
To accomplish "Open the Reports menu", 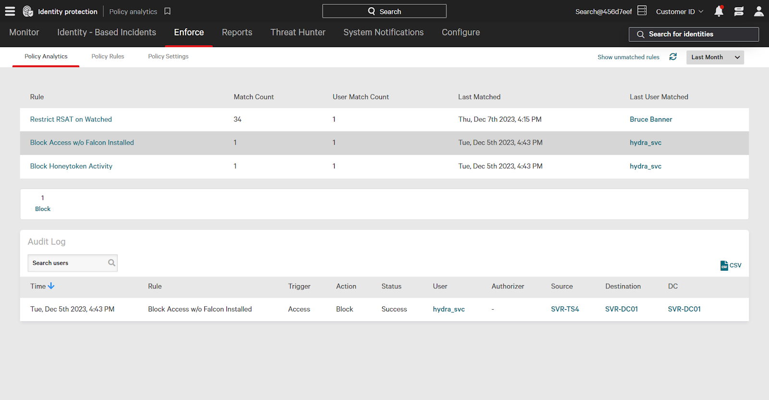I will click(237, 32).
